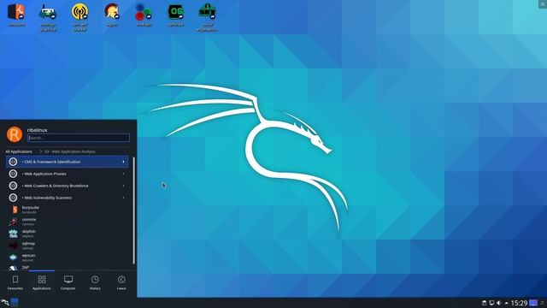Viewport: 547px width, 308px height.
Task: Switch to the Favourites tab
Action: tap(15, 282)
